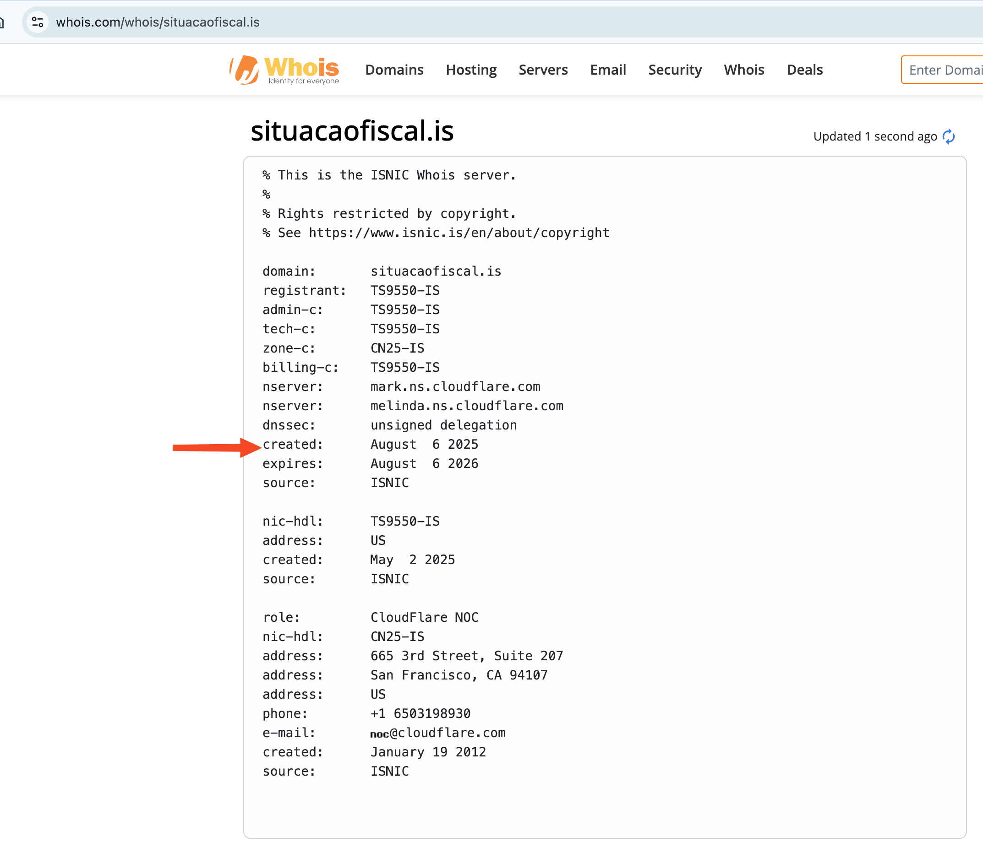Open the Domains menu
Viewport: 983px width, 859px height.
[x=394, y=70]
